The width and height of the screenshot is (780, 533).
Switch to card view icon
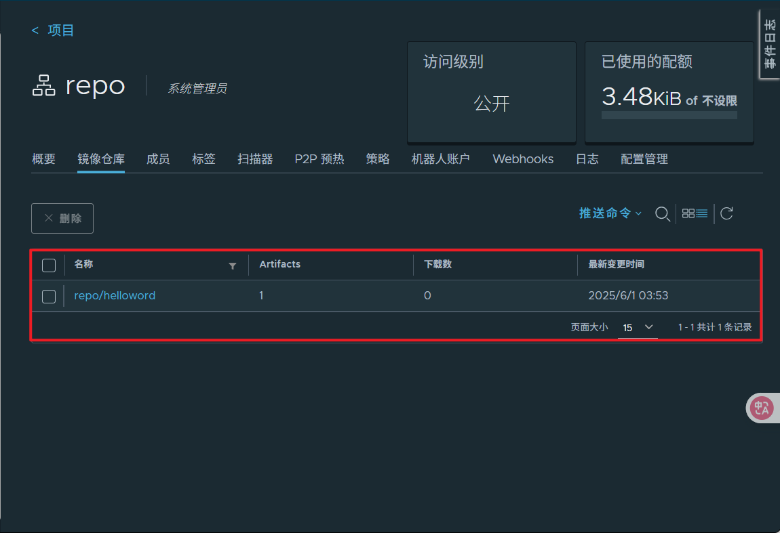click(688, 214)
